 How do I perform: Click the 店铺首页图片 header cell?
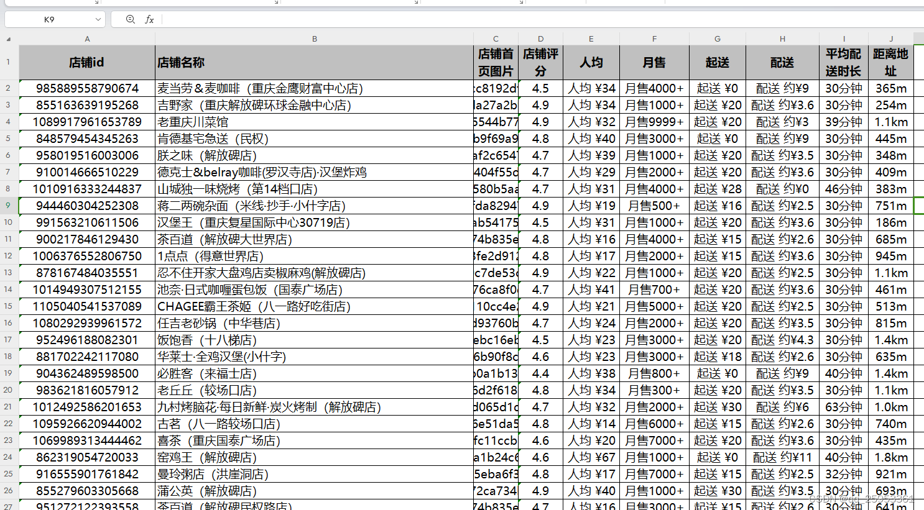pyautogui.click(x=496, y=62)
